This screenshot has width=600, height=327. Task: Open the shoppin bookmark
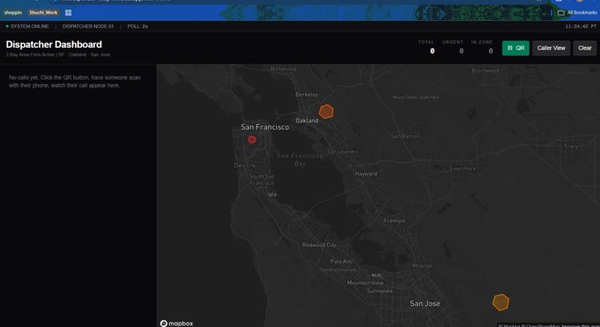click(x=13, y=13)
